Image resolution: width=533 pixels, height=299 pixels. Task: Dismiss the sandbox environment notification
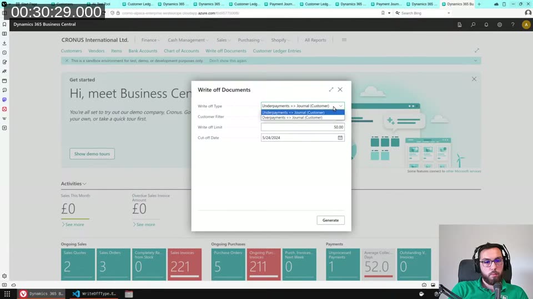pos(67,61)
